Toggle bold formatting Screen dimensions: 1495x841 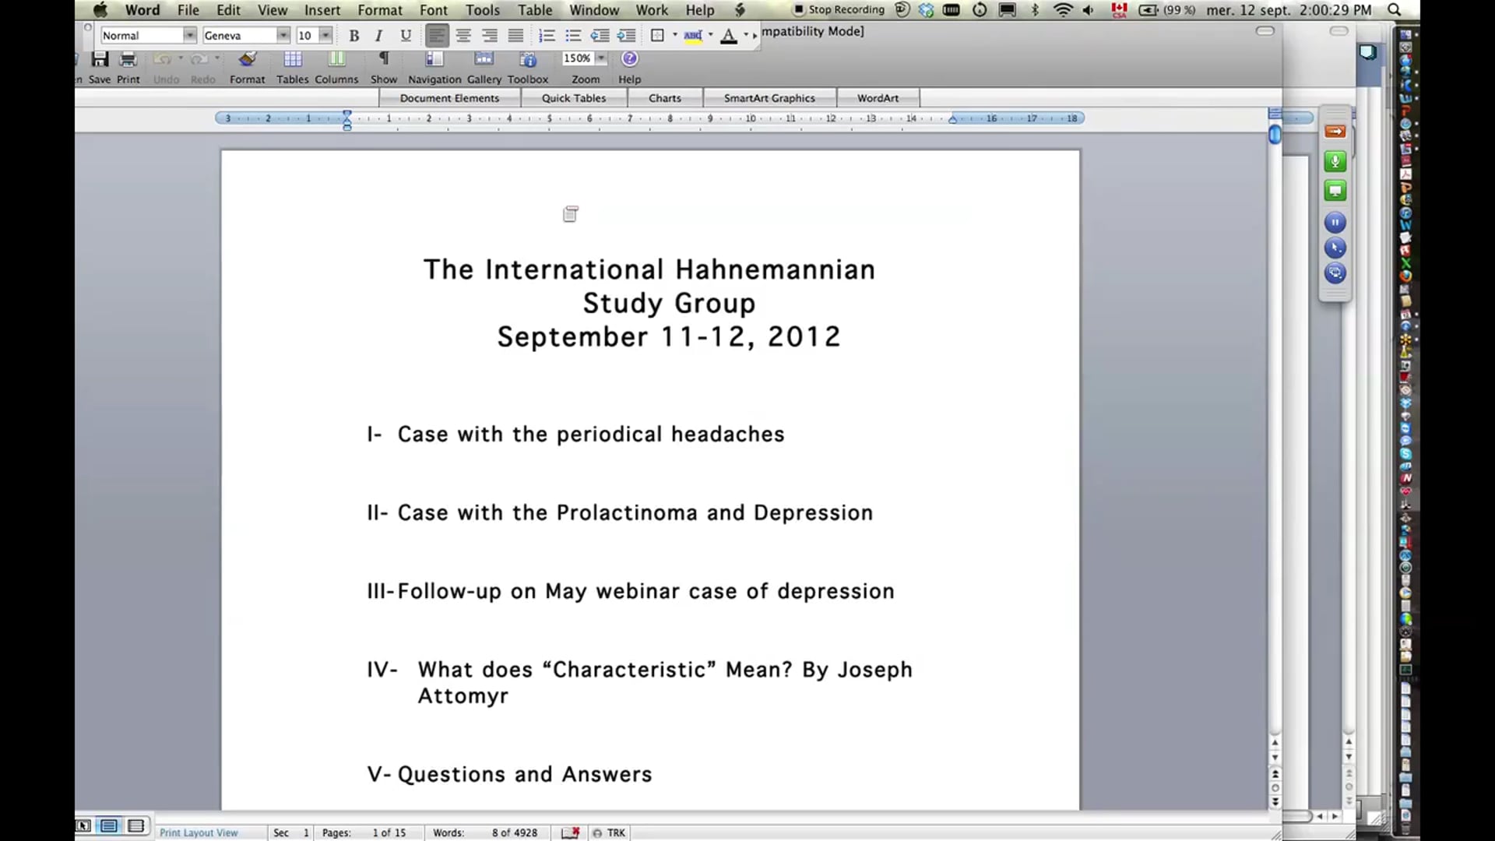point(354,35)
